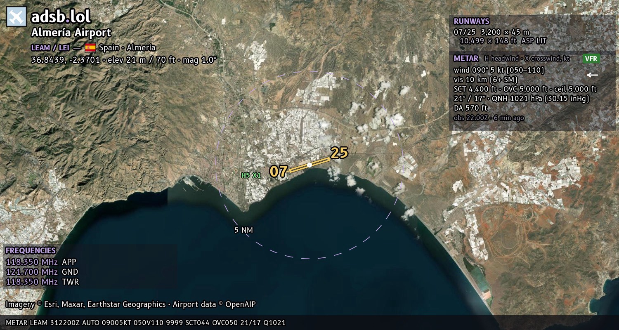Click the RUNWAYS panel heading
The height and width of the screenshot is (330, 619).
point(471,21)
